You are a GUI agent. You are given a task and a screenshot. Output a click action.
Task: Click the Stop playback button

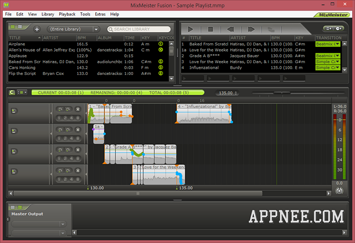pyautogui.click(x=210, y=29)
